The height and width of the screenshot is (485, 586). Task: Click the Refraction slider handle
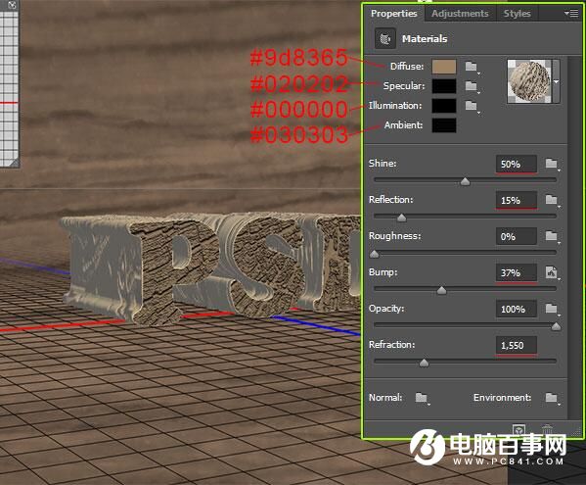point(425,363)
